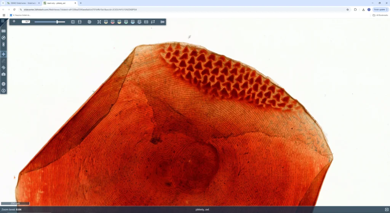Image resolution: width=390 pixels, height=213 pixels.
Task: Open the hamburger menu in the viewer
Action: [x=3, y=21]
